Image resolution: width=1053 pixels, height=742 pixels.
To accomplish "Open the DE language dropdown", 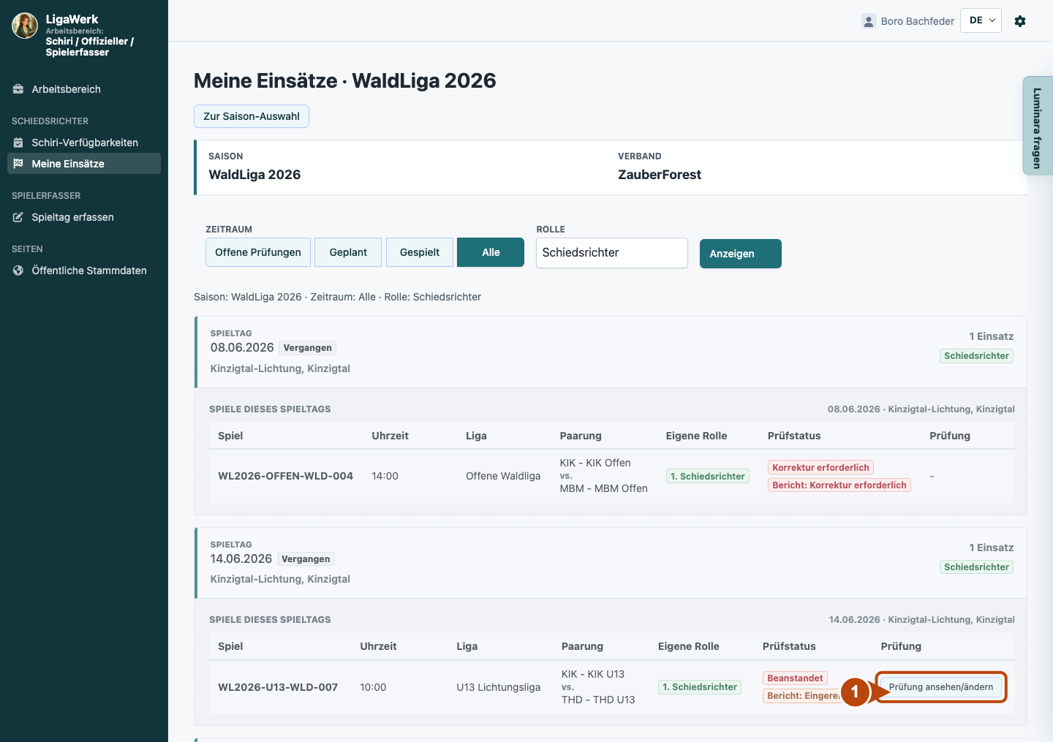I will [x=981, y=20].
